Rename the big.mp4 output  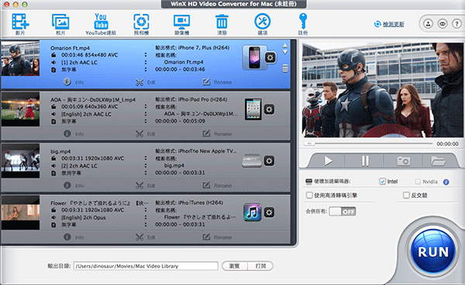(x=217, y=186)
